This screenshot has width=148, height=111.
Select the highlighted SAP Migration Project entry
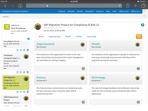16,83
